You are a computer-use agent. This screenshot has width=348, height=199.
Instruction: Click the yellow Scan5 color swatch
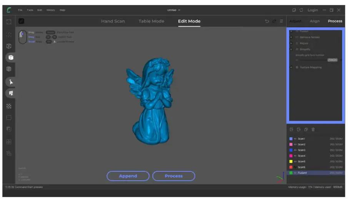[291, 161]
